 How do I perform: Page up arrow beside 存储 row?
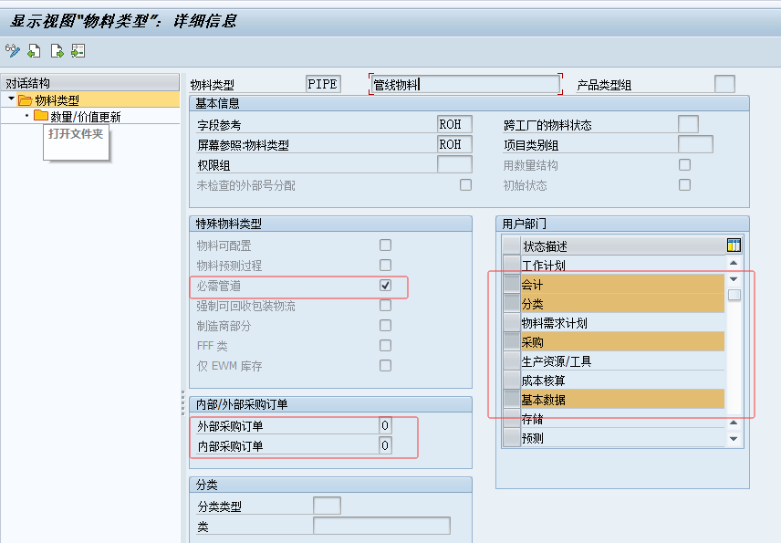734,423
